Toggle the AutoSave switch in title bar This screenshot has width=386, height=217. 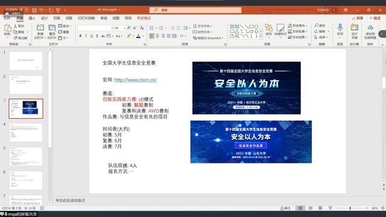[x=24, y=10]
